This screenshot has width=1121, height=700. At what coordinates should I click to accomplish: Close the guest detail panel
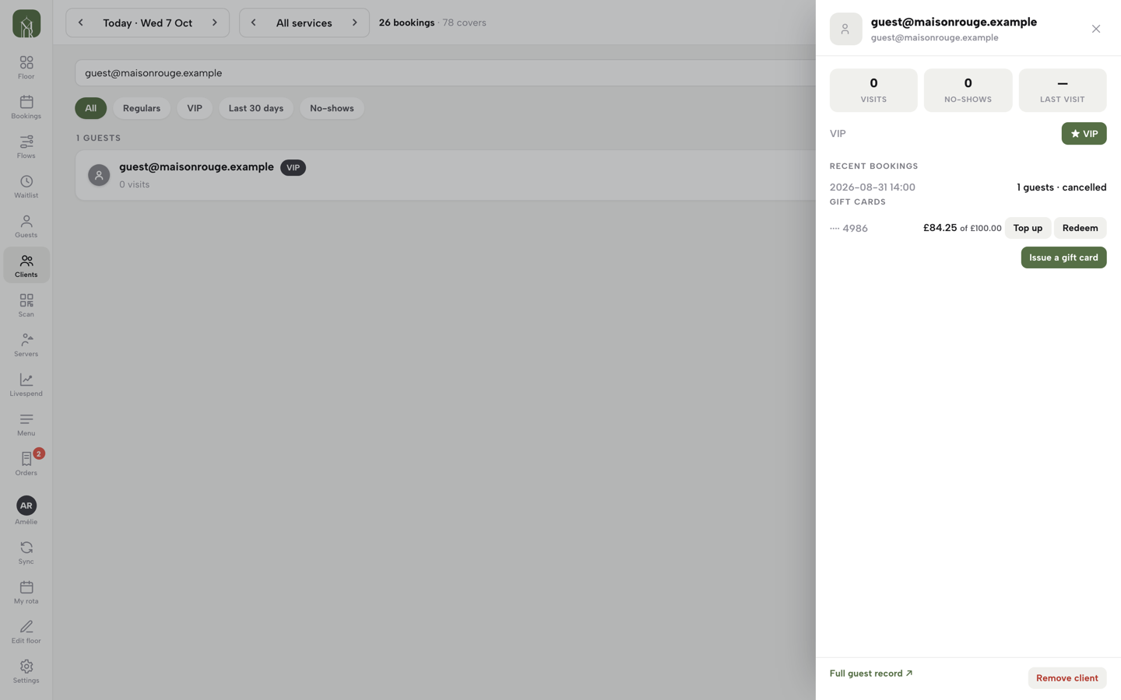pyautogui.click(x=1095, y=29)
